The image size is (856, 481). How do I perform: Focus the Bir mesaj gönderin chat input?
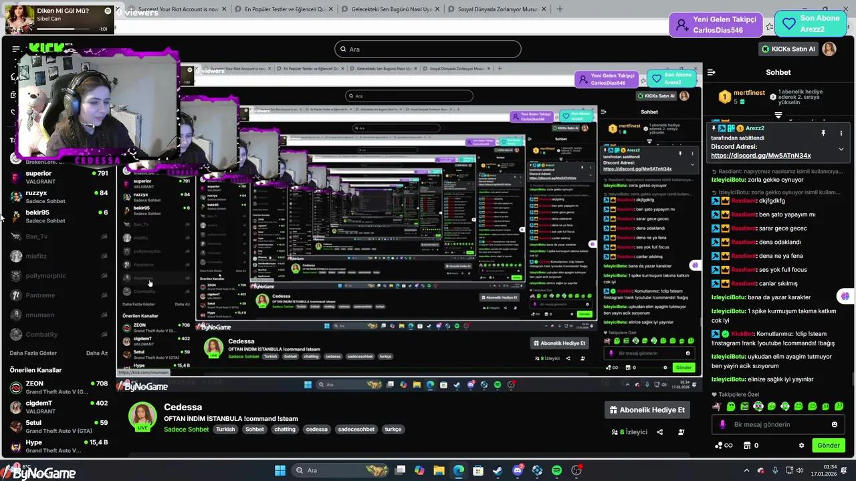[778, 424]
